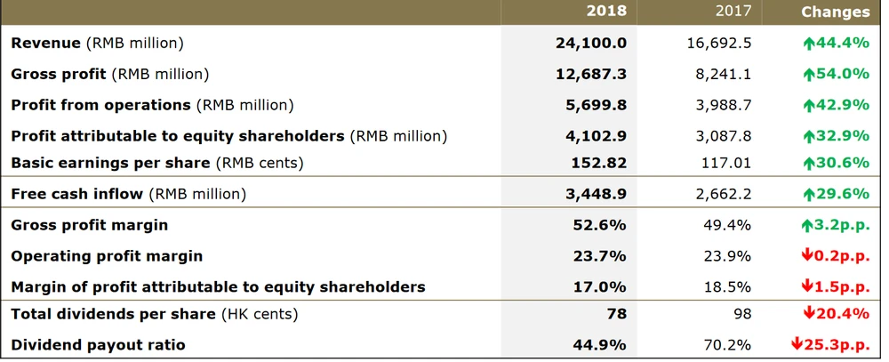Screen dimensions: 889x362
Task: Click the Changes column header
Action: [x=835, y=12]
